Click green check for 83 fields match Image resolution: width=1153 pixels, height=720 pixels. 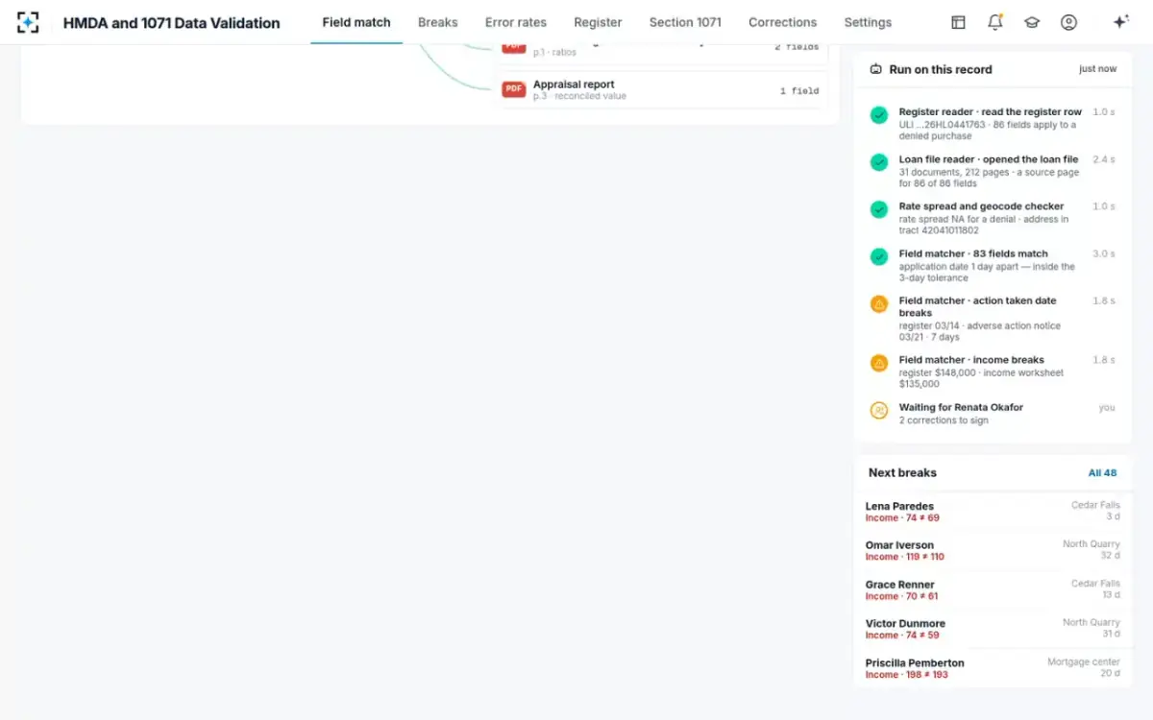(879, 256)
